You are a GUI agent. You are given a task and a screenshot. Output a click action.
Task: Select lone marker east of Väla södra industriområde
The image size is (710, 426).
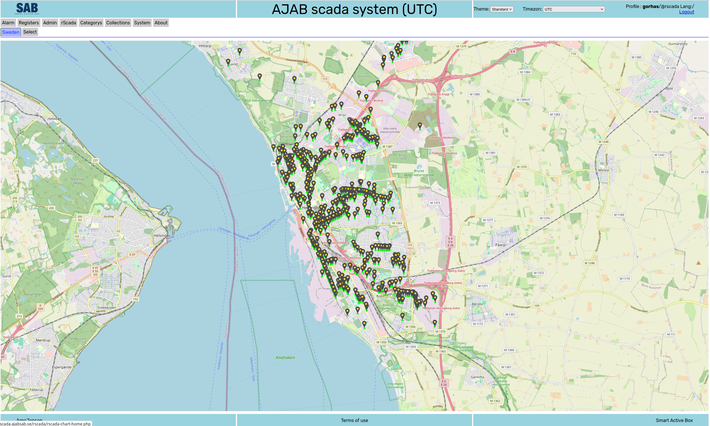tap(420, 126)
